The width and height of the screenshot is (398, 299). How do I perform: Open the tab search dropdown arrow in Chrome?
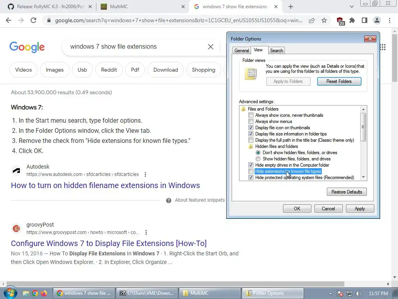tap(351, 7)
